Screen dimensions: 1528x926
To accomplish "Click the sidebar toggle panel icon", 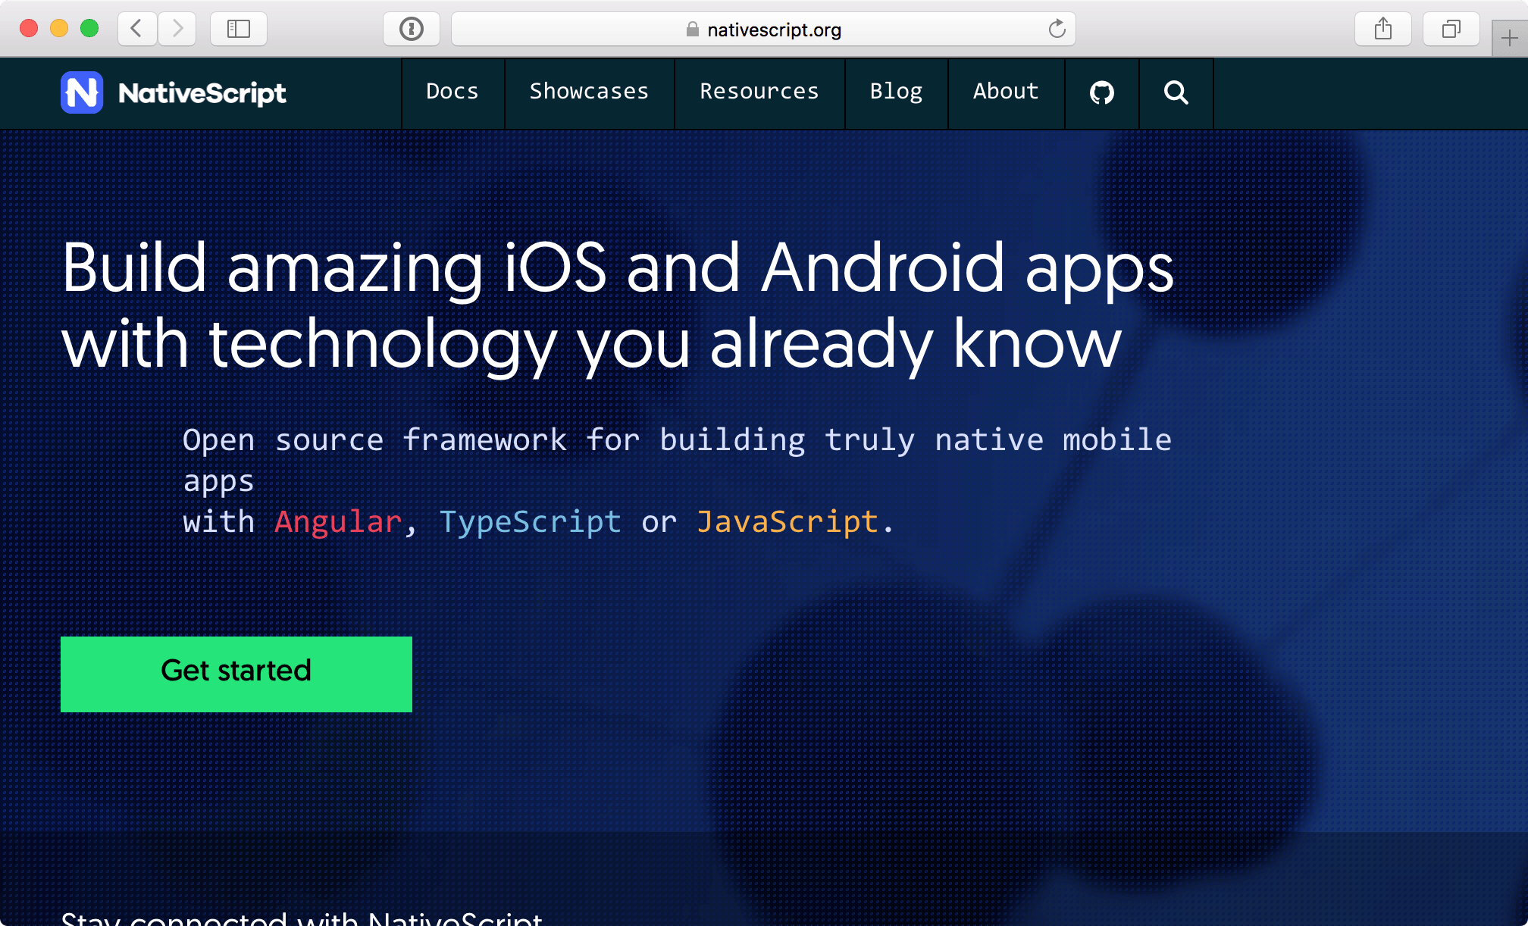I will [x=238, y=30].
